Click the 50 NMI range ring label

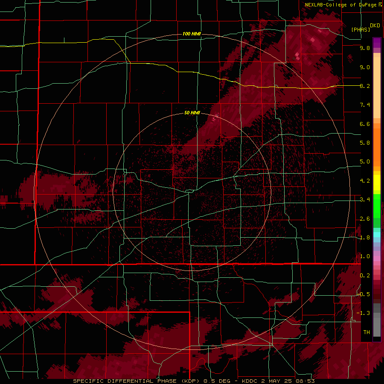pos(192,113)
